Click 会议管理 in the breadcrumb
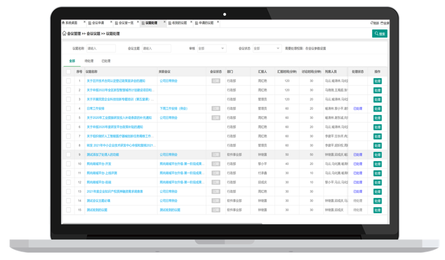This screenshot has height=260, width=445. click(74, 34)
